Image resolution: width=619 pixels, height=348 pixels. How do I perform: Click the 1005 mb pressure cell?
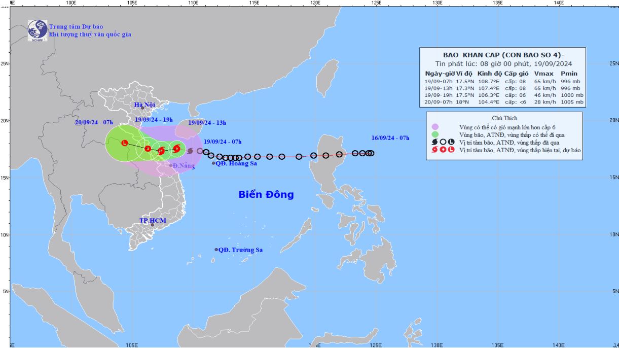572,102
